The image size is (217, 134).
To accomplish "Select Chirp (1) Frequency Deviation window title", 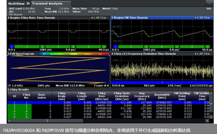I will point(144,54).
